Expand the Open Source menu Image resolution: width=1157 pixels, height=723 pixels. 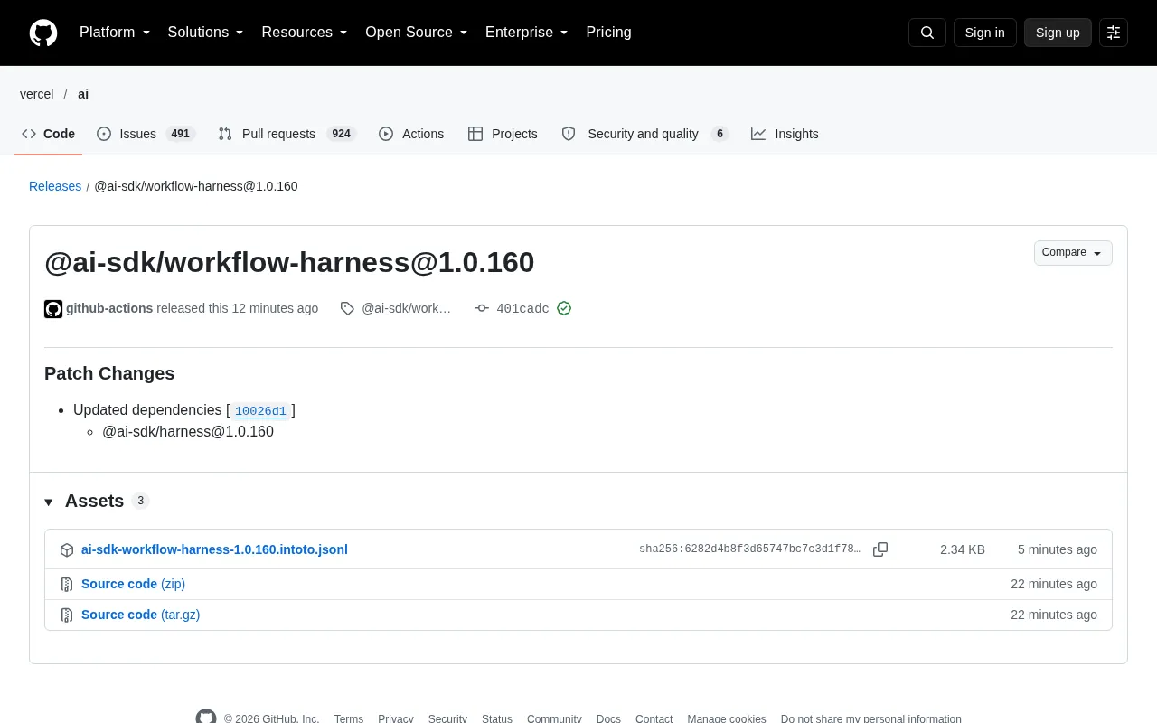pyautogui.click(x=417, y=33)
